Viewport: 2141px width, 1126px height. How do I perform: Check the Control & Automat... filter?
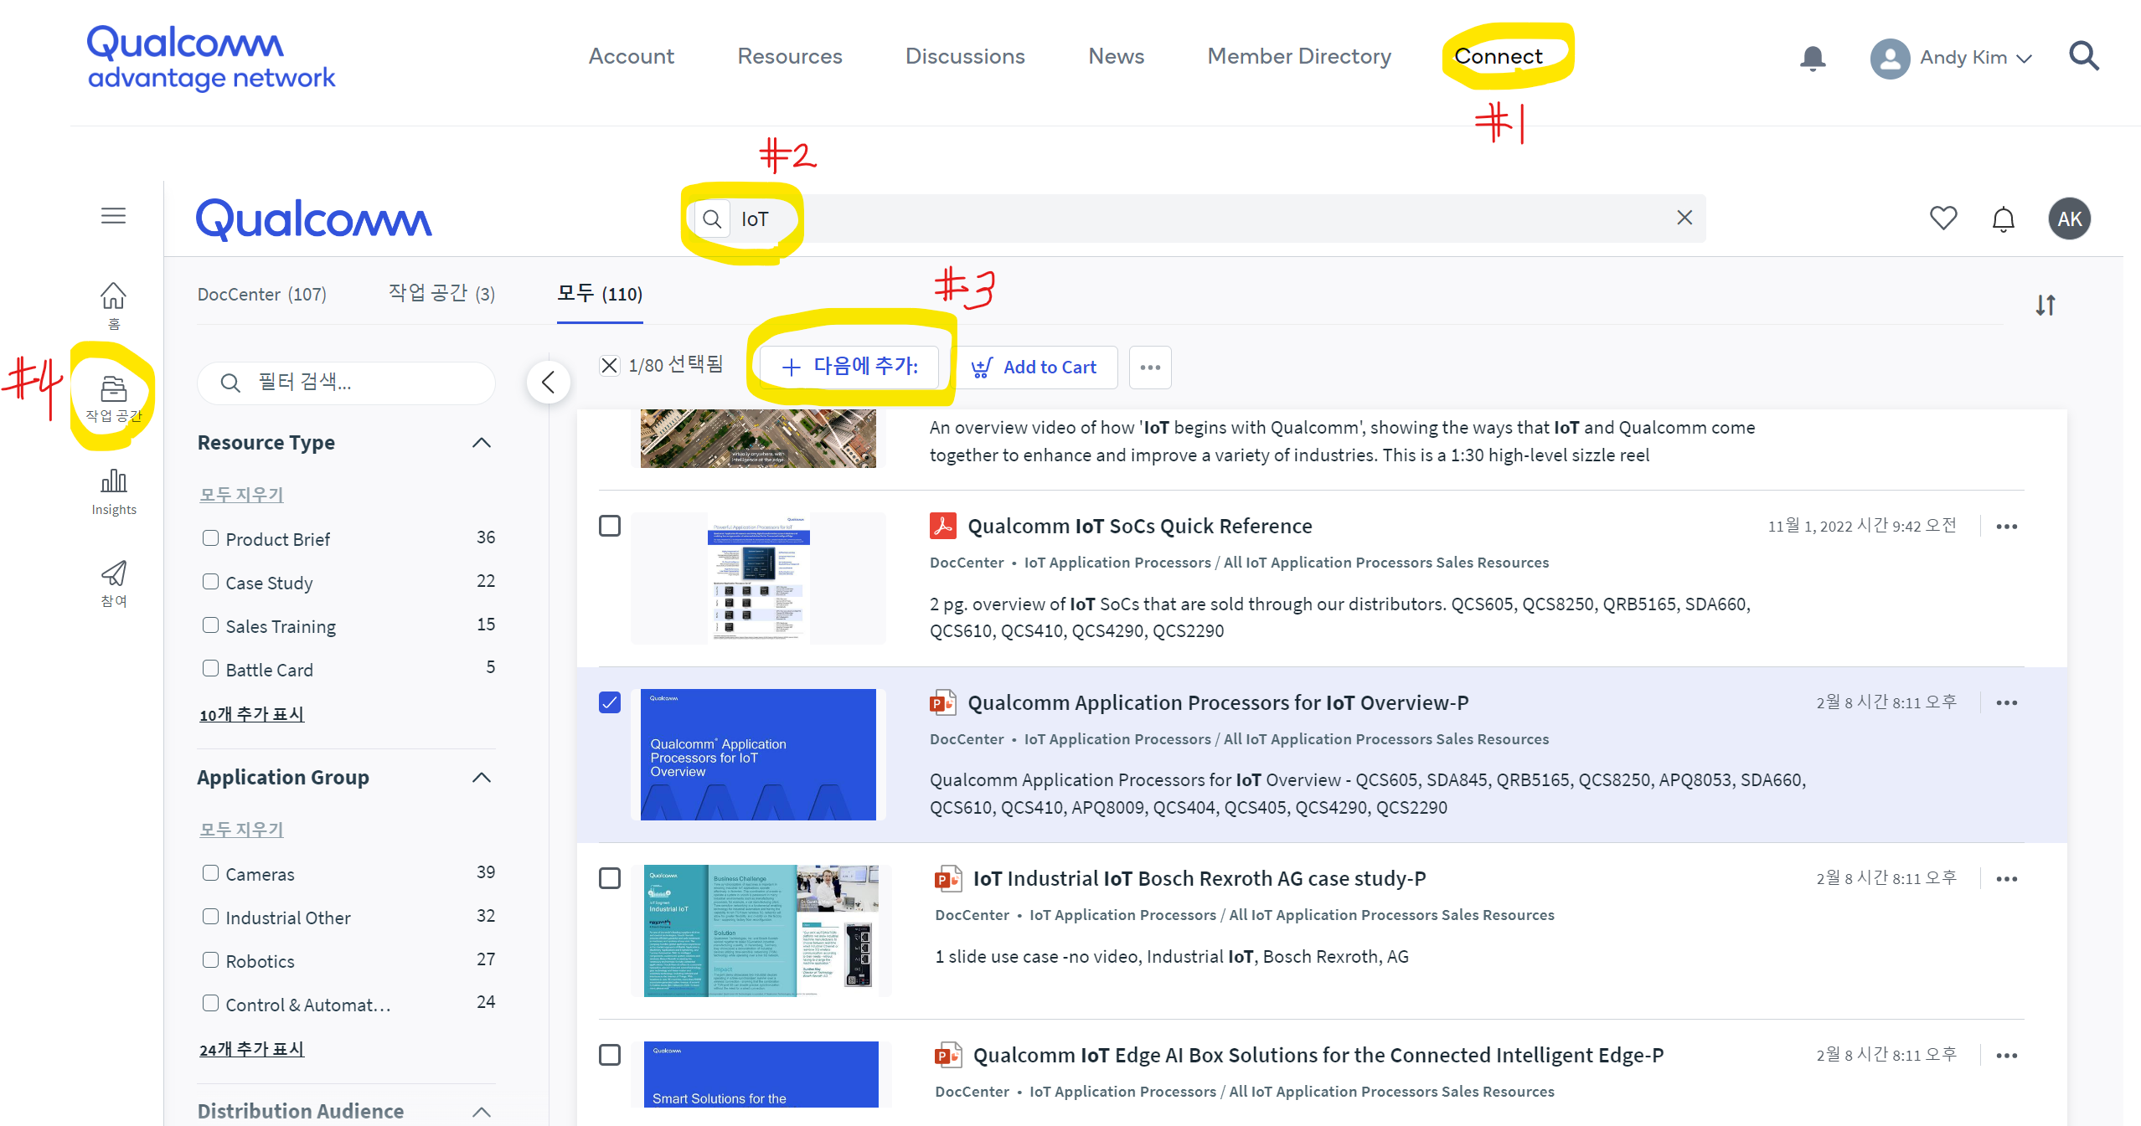tap(210, 1004)
